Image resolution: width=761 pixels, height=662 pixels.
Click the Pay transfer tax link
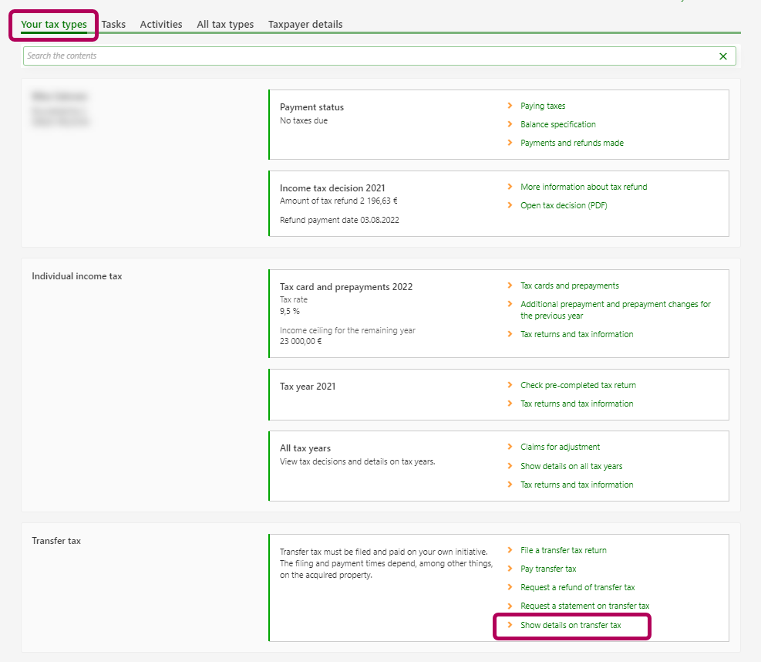tap(548, 569)
